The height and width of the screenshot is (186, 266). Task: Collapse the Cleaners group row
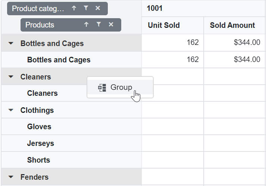11,77
